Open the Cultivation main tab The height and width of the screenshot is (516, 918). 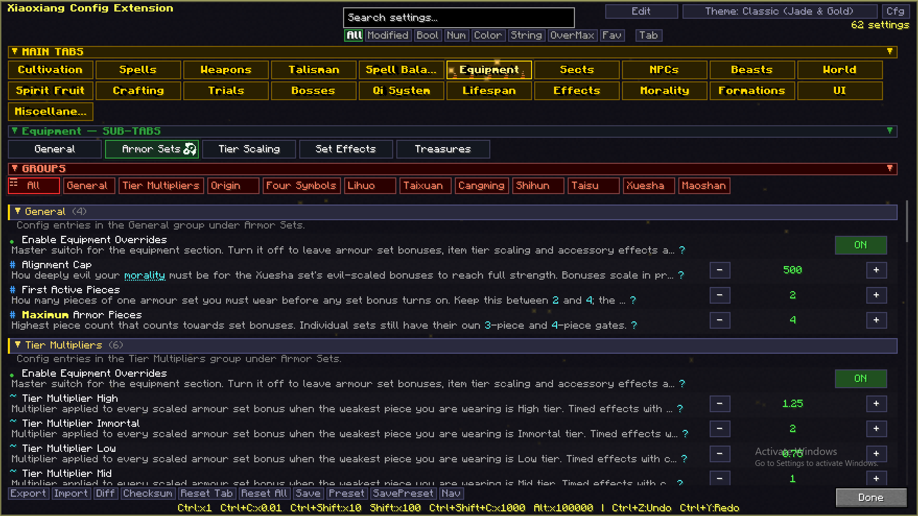click(x=50, y=69)
